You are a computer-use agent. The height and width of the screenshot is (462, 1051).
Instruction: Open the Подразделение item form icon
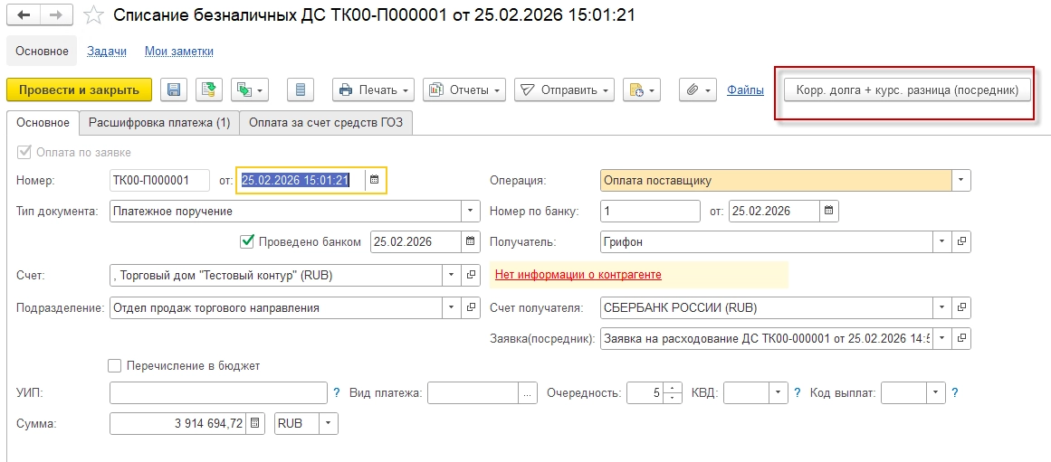coord(472,308)
